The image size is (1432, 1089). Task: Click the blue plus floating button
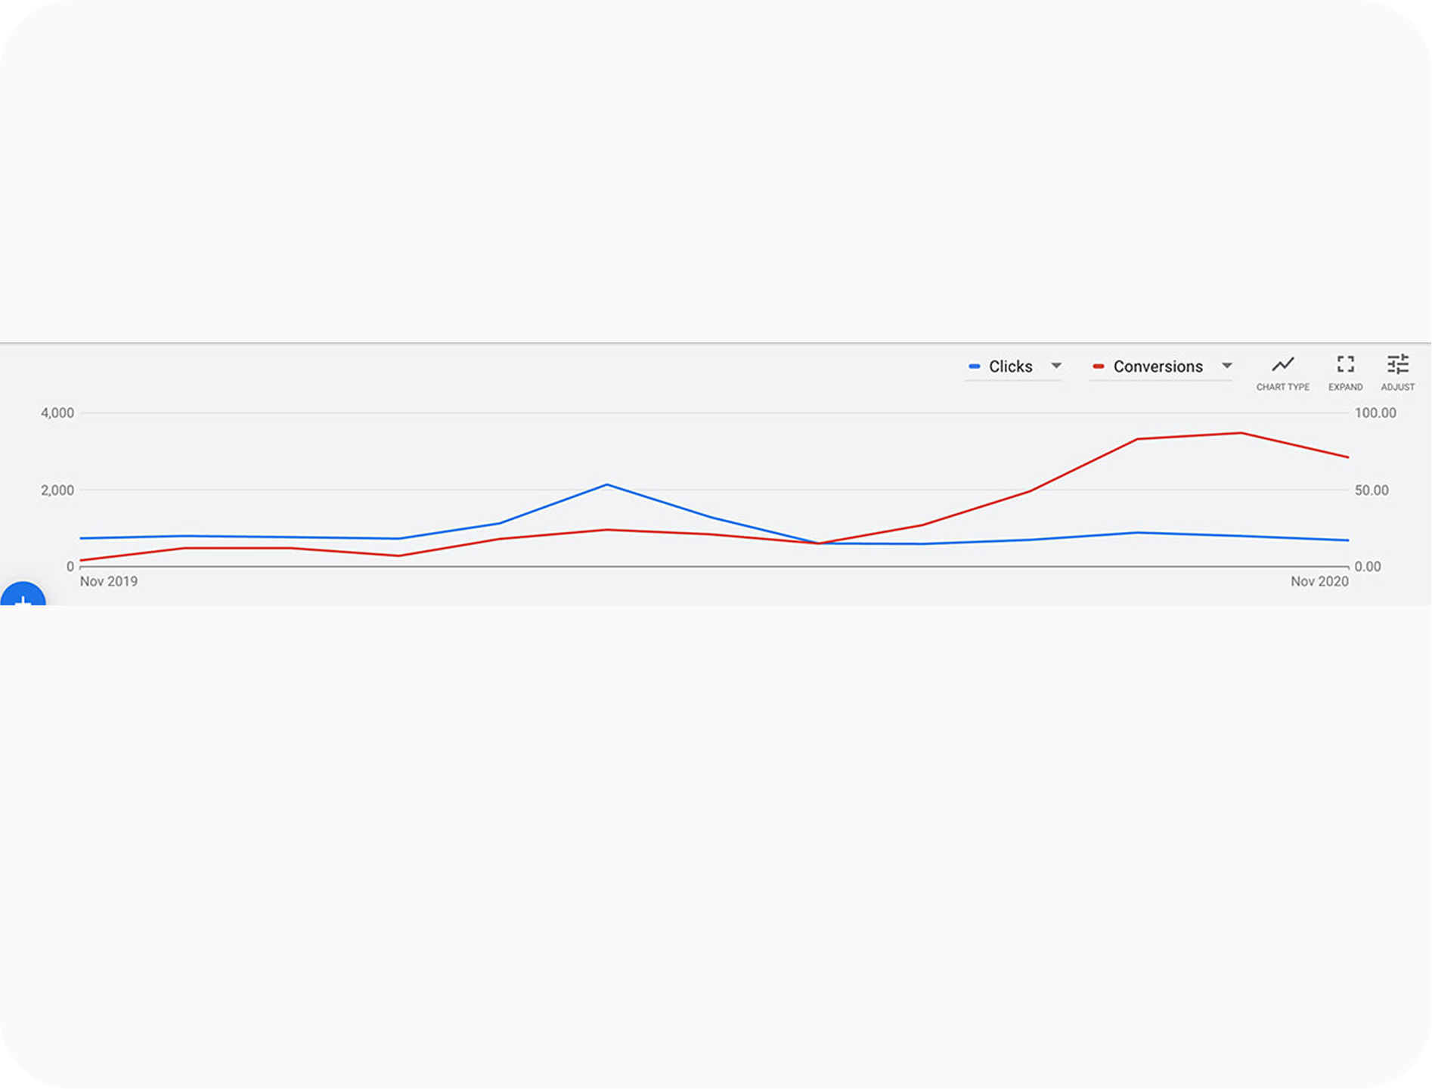pos(23,594)
